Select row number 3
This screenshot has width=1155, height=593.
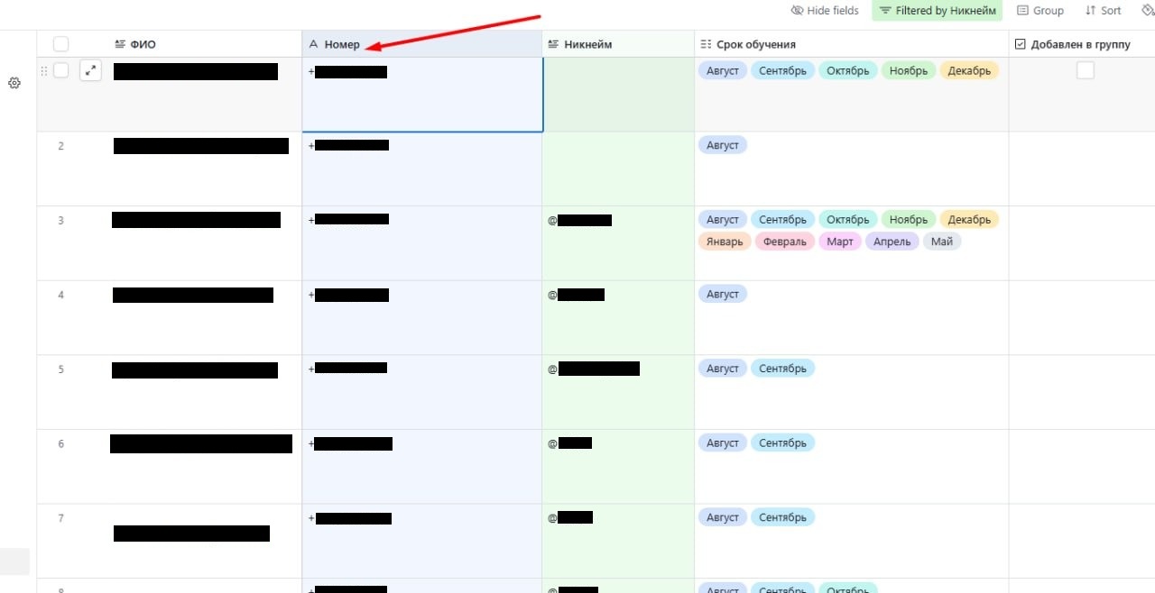(x=60, y=220)
